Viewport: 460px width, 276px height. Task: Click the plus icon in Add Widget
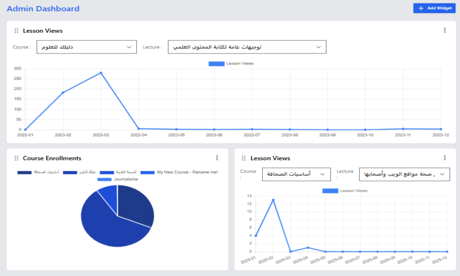click(421, 8)
